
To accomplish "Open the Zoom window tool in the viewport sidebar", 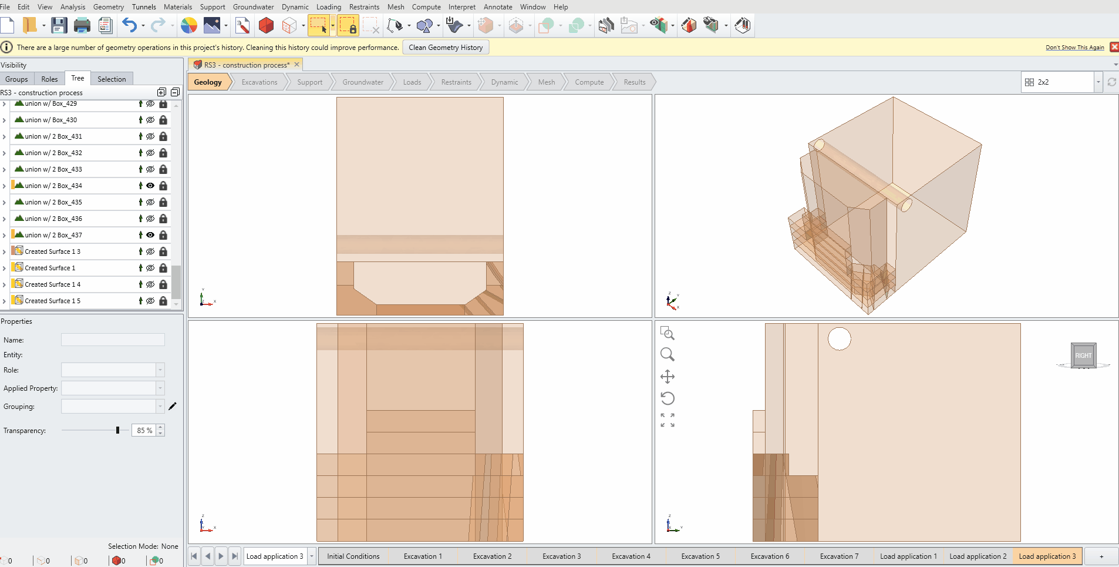I will [668, 333].
